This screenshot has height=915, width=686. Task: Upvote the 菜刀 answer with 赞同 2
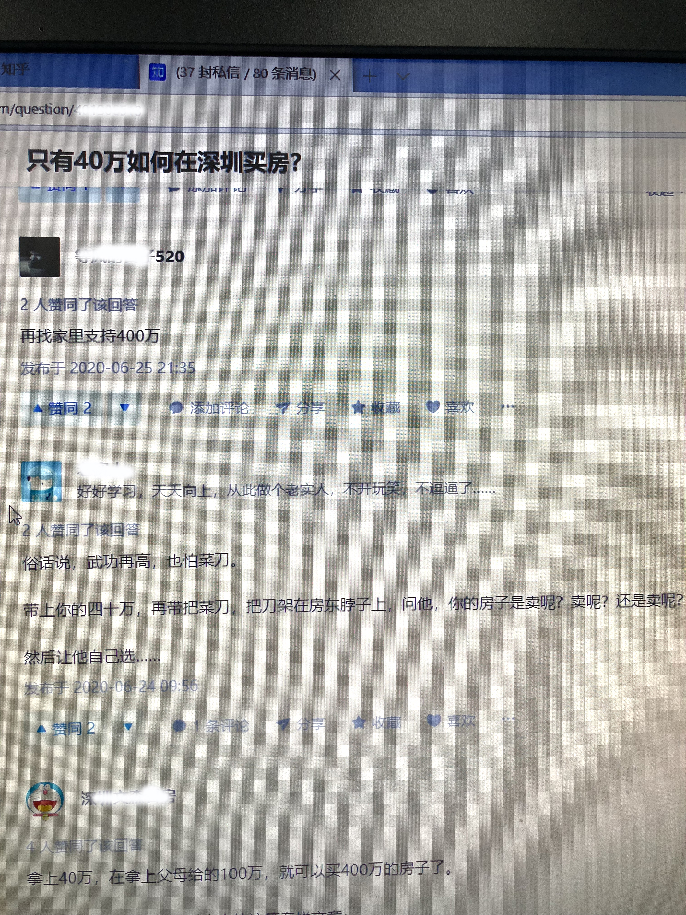pyautogui.click(x=66, y=728)
